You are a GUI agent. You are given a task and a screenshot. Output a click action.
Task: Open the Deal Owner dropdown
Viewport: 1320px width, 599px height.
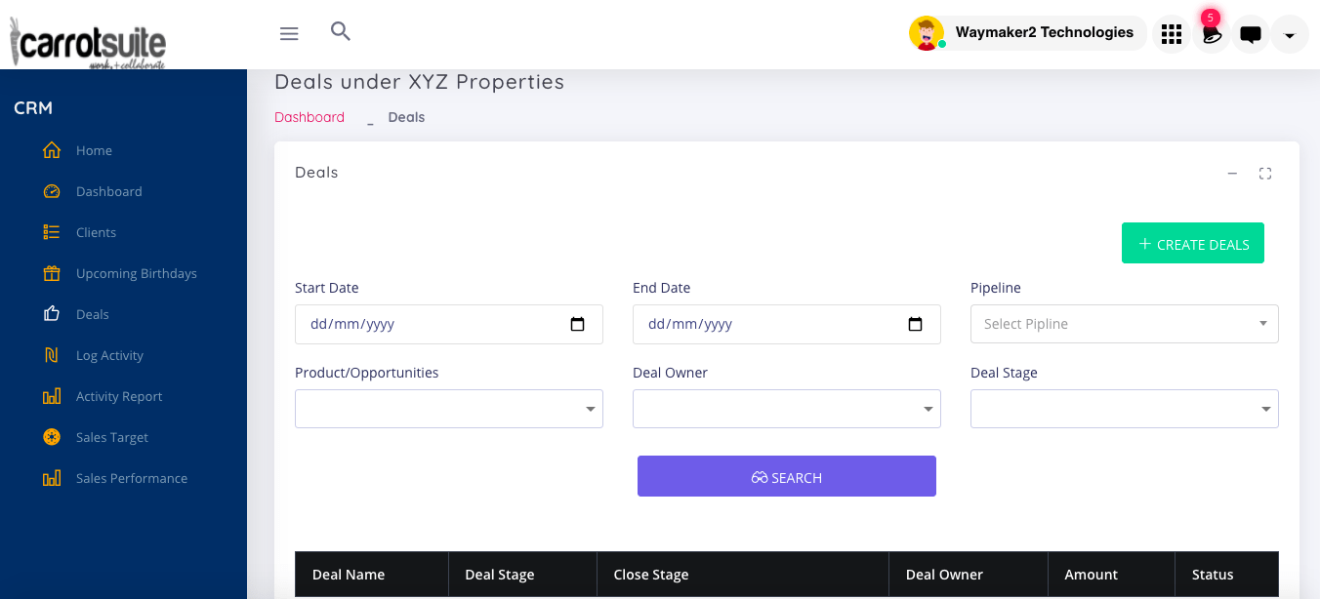pos(786,408)
